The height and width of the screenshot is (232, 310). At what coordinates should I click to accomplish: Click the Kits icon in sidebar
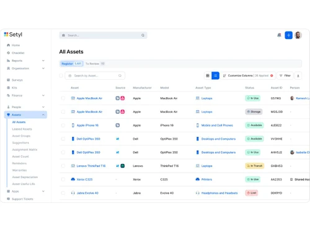click(8, 88)
